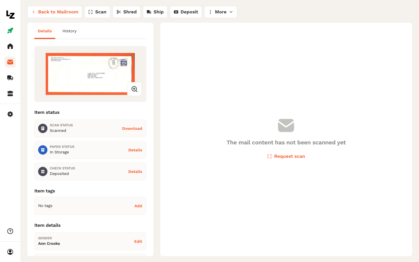Open the rocket get-started sidebar icon
The height and width of the screenshot is (262, 419).
tap(10, 31)
